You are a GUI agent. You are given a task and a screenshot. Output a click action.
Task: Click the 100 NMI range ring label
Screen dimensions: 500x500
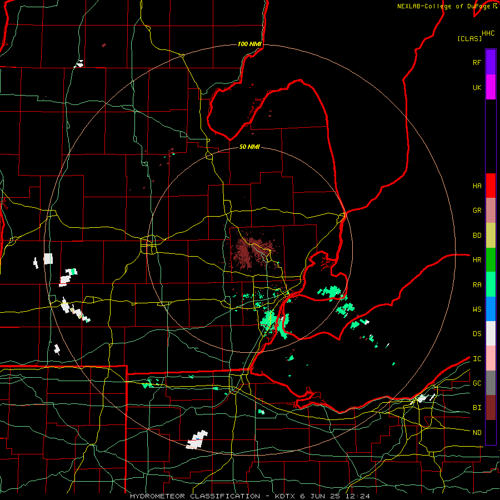point(249,44)
